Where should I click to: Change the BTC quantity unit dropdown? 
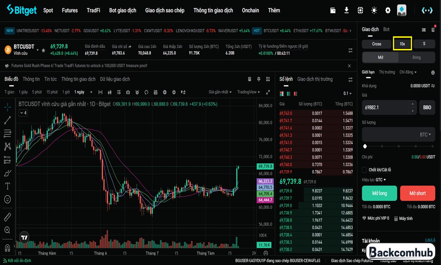[x=425, y=135]
